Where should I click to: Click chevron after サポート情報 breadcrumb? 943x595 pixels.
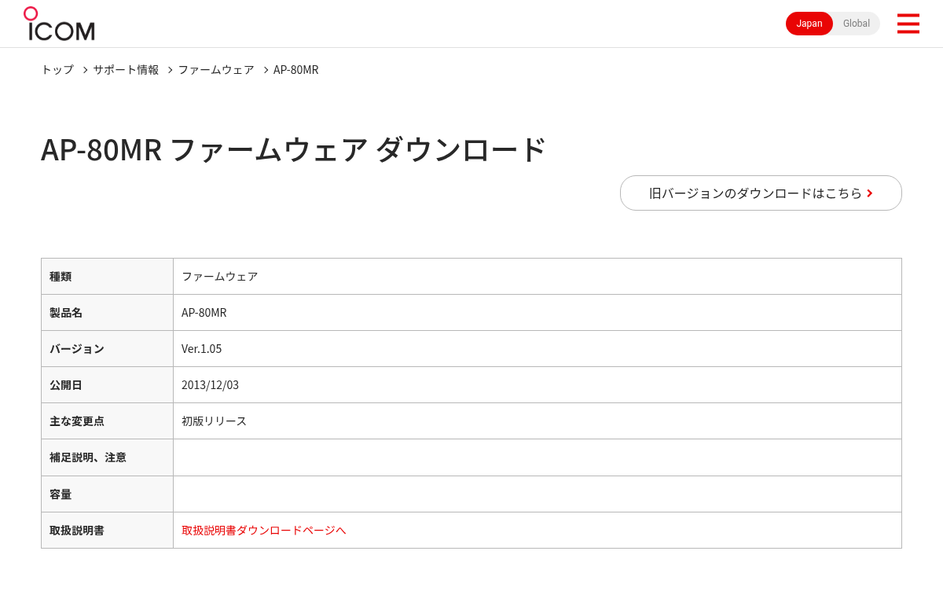(170, 70)
